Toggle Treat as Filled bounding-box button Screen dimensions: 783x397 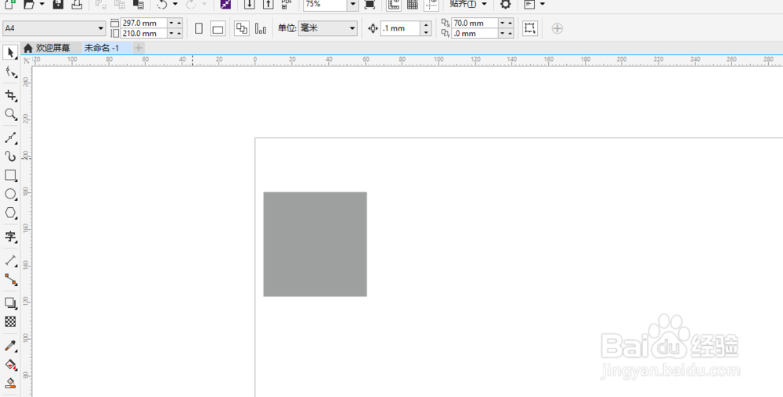(530, 28)
